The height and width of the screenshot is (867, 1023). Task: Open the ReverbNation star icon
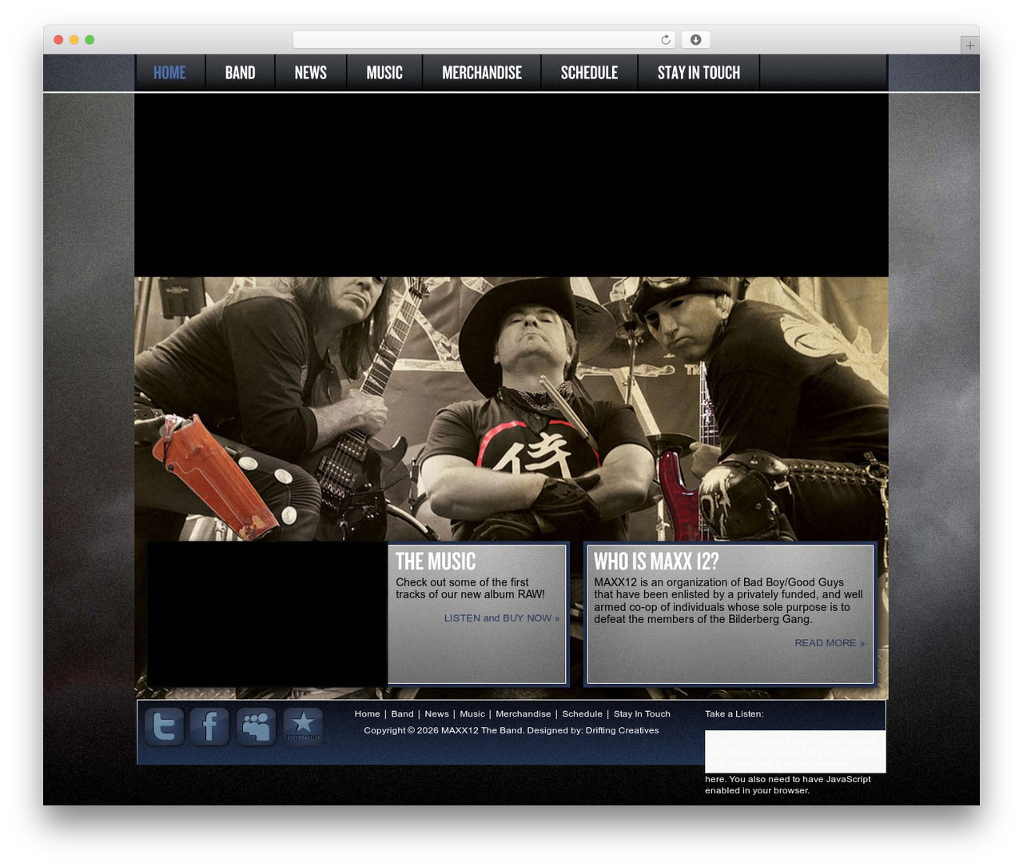coord(303,726)
